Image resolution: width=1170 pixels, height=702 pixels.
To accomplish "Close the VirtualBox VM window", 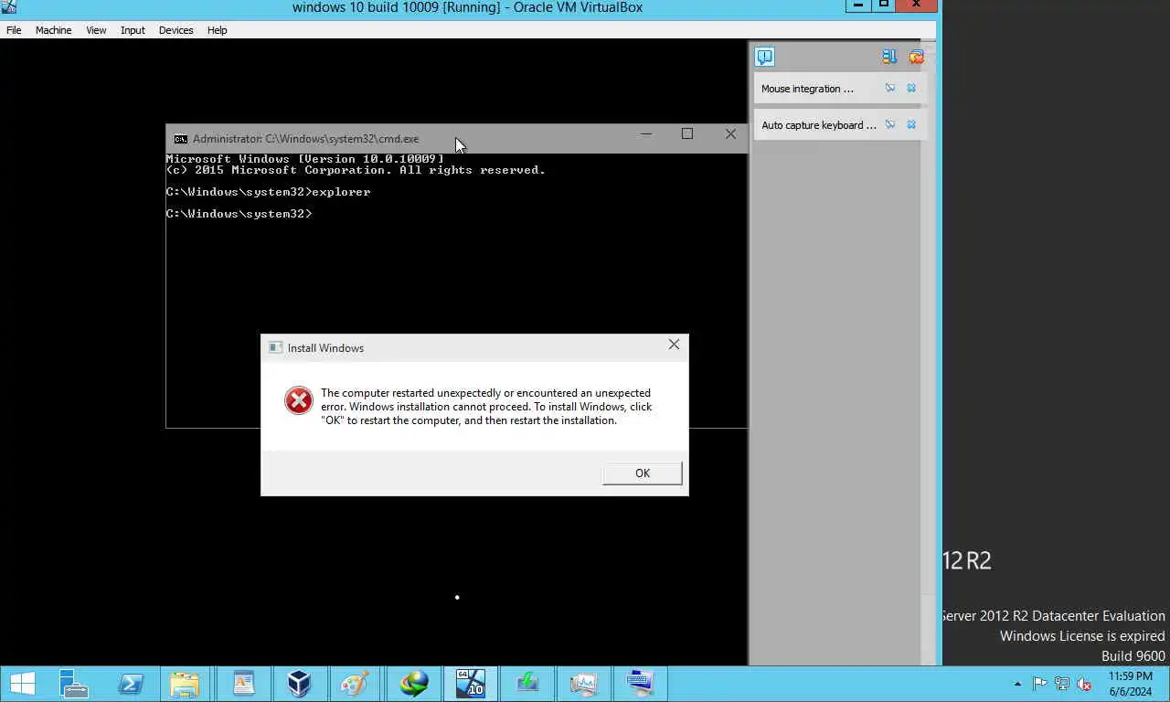I will (916, 5).
